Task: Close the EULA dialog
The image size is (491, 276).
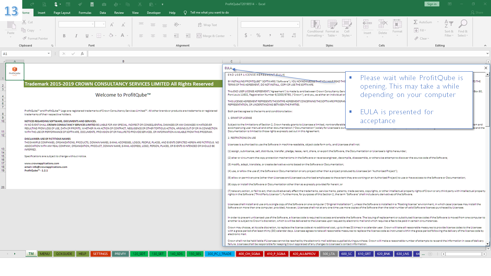Action: point(486,68)
